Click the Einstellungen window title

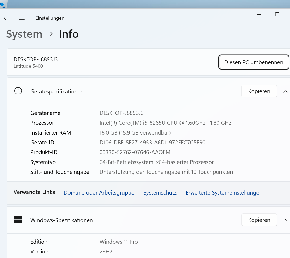tap(50, 18)
